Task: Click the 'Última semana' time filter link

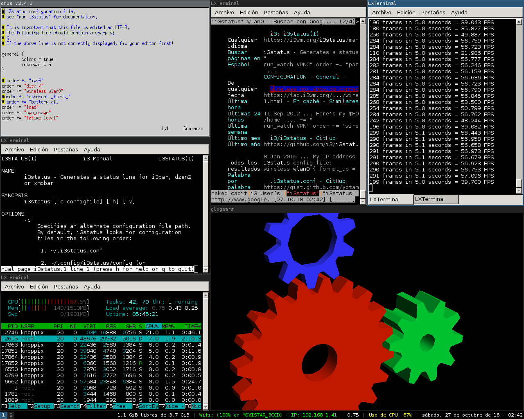Action: 237,129
